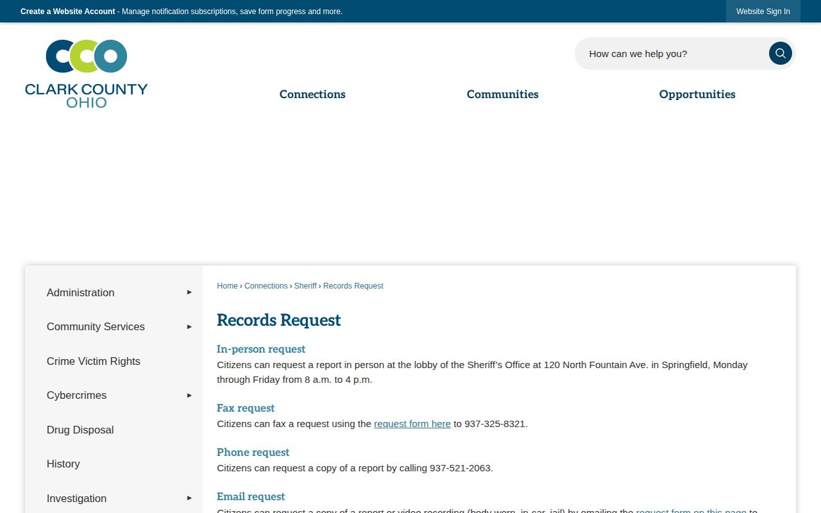821x513 pixels.
Task: Open Investigation sidebar item
Action: pos(77,498)
